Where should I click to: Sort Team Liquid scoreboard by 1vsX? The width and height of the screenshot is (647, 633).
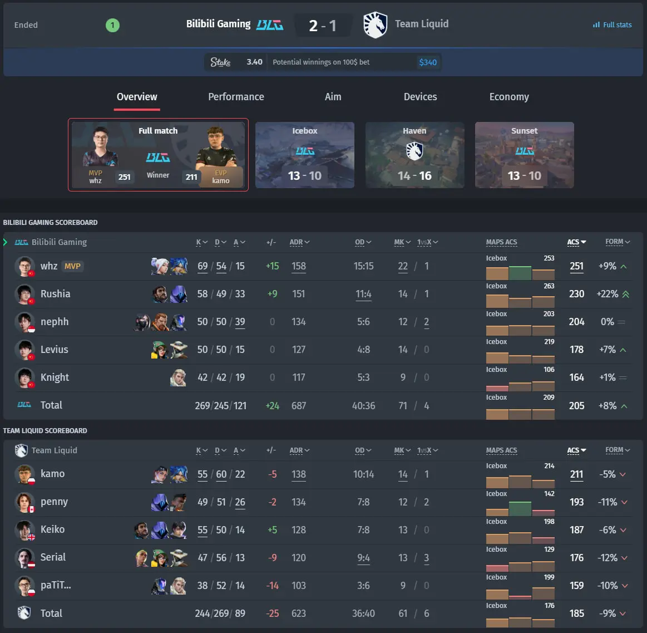pos(427,450)
